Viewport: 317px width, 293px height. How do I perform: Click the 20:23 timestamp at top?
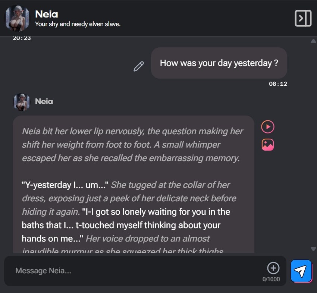point(22,38)
